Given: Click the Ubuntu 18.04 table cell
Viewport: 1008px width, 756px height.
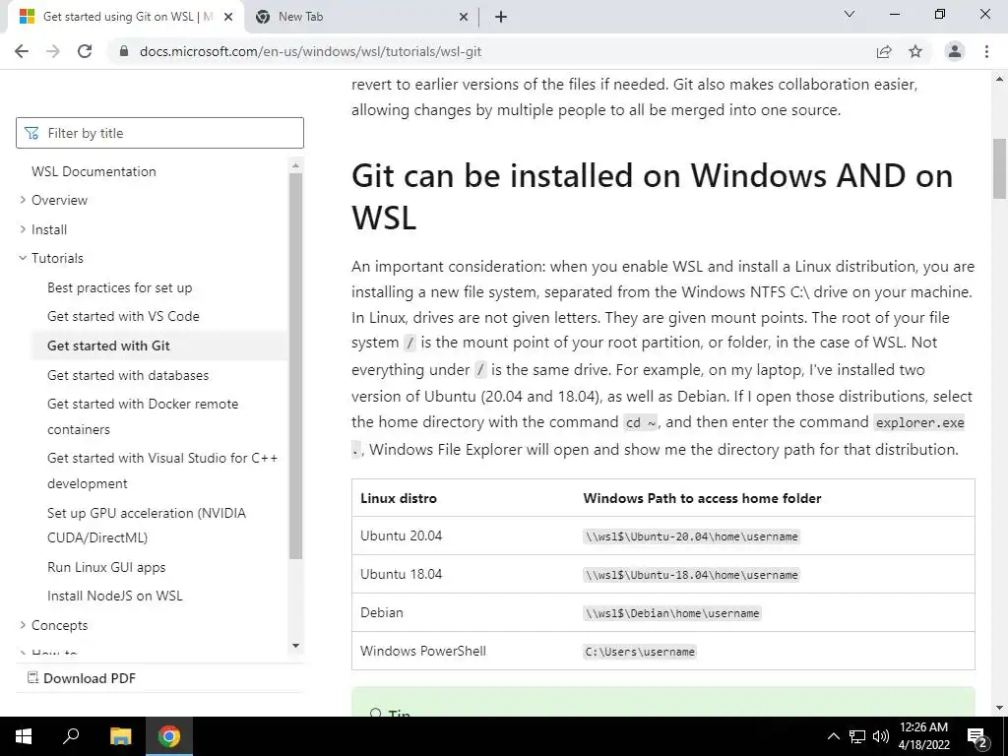Looking at the screenshot, I should [x=402, y=574].
